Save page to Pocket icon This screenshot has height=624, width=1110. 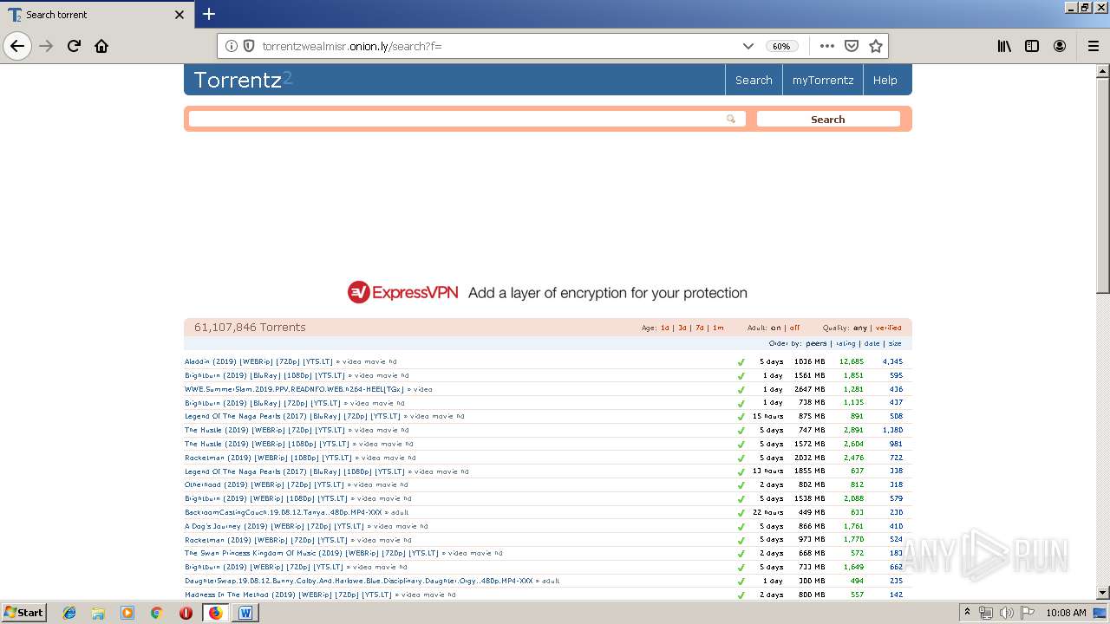(x=852, y=46)
